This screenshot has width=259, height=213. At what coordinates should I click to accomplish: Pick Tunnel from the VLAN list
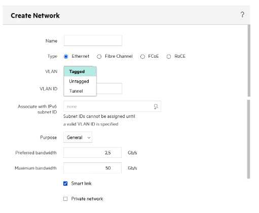point(80,91)
